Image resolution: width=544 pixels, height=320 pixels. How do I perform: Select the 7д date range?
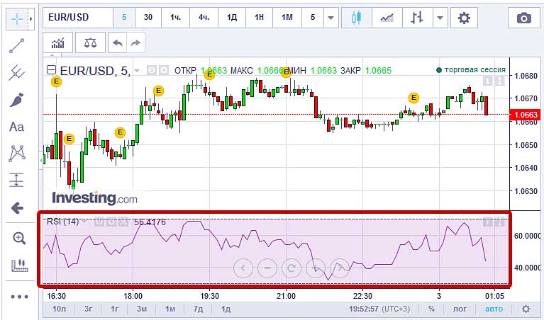coord(198,309)
